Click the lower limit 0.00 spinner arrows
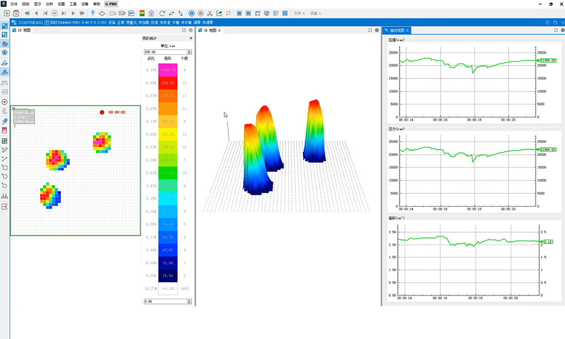 (x=189, y=302)
